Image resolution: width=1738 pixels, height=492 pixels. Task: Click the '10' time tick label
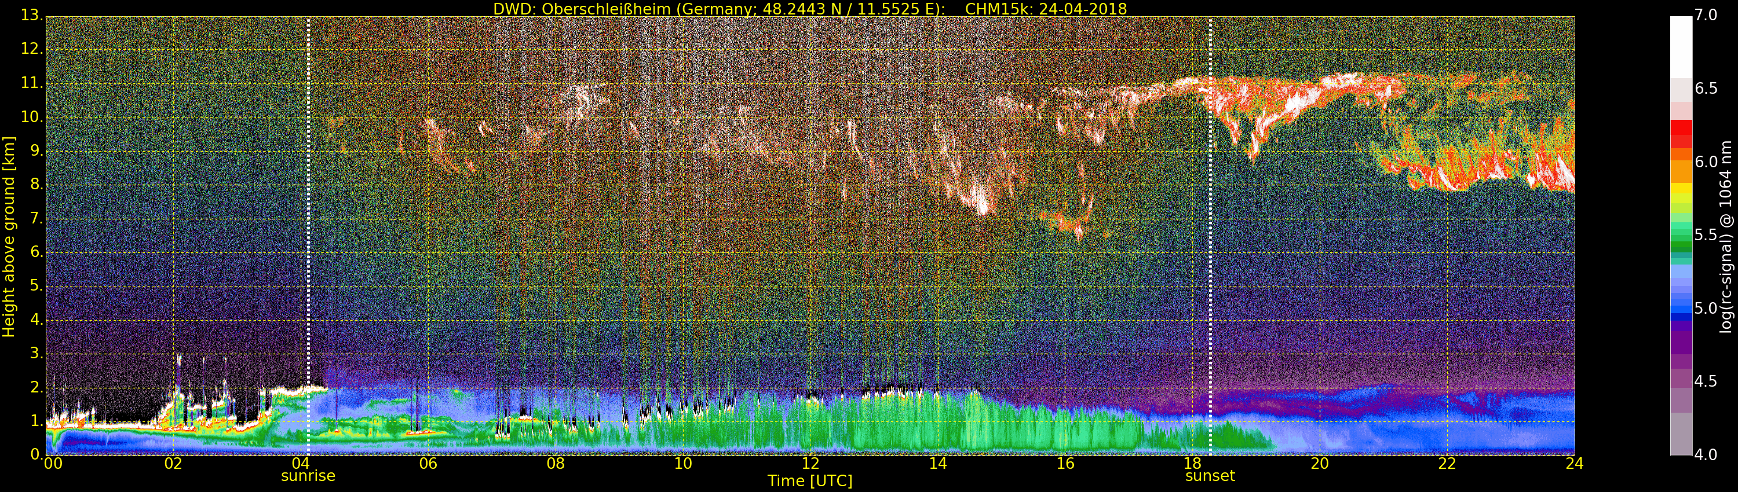click(683, 464)
